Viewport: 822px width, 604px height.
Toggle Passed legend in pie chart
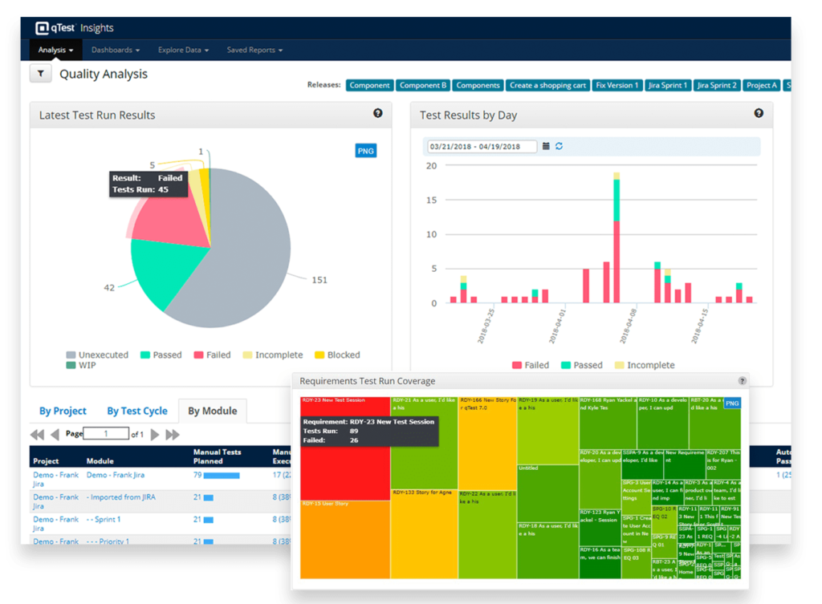point(161,355)
